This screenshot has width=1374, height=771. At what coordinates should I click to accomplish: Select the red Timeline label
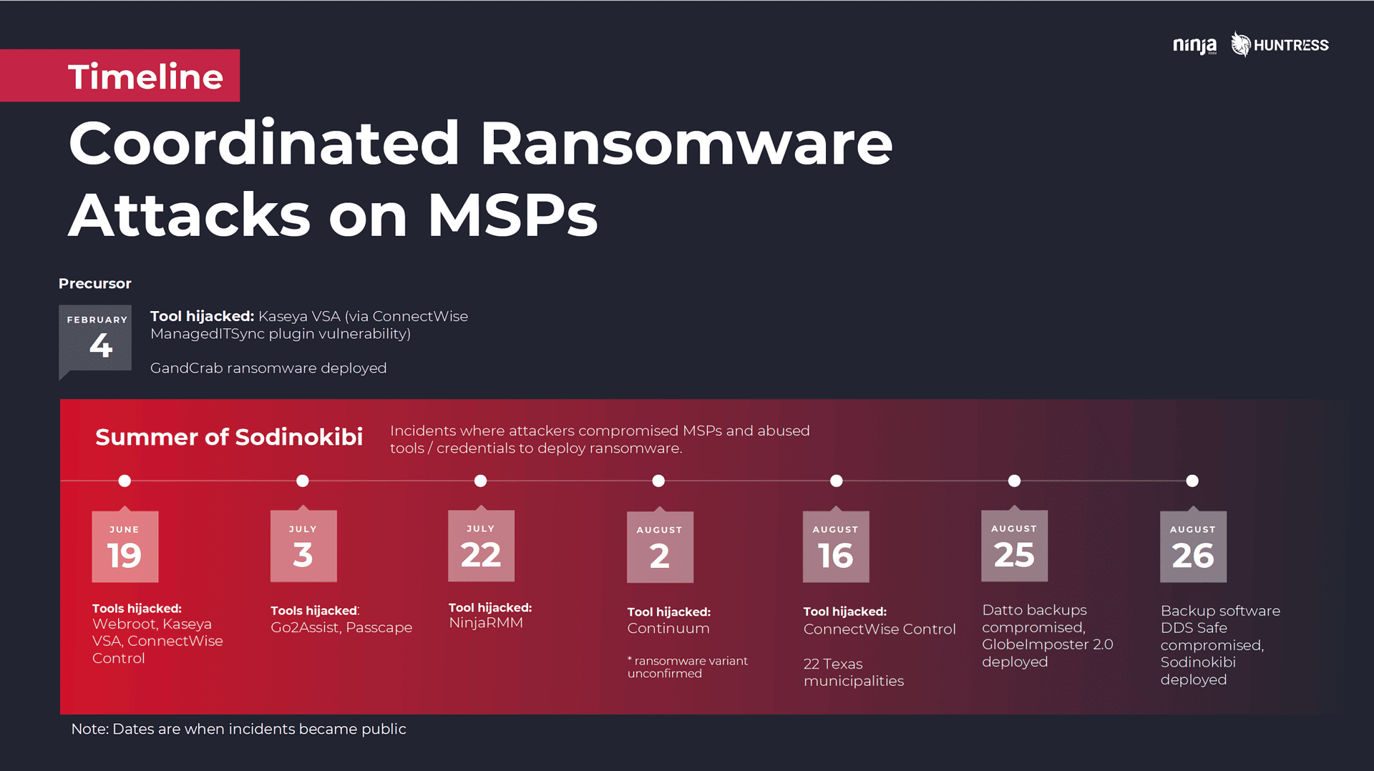120,76
